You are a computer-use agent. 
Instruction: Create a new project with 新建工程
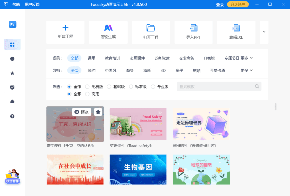[65, 32]
